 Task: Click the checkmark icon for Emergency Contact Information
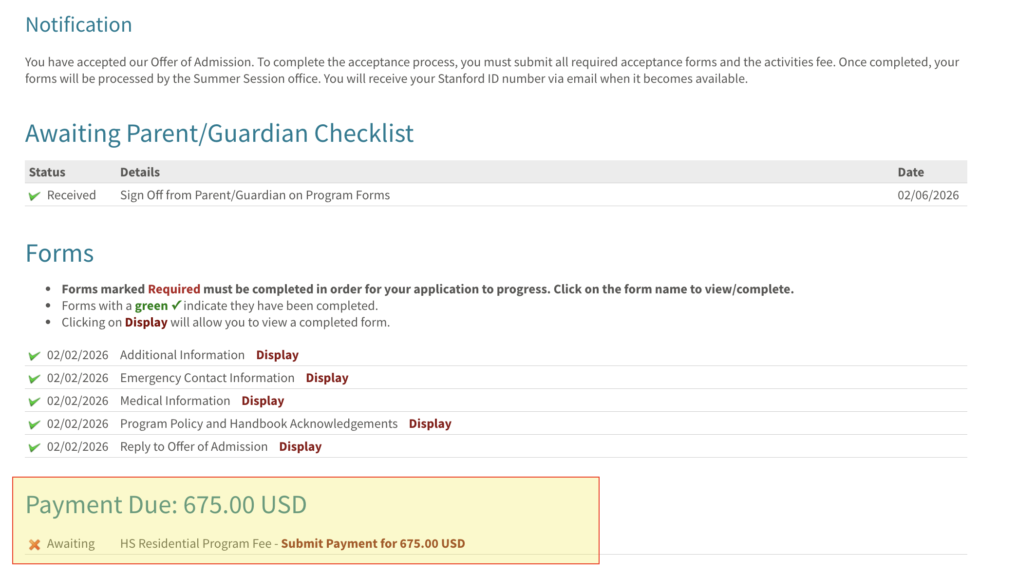click(x=34, y=379)
